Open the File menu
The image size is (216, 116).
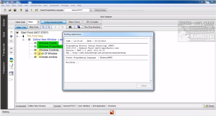click(x=3, y=5)
